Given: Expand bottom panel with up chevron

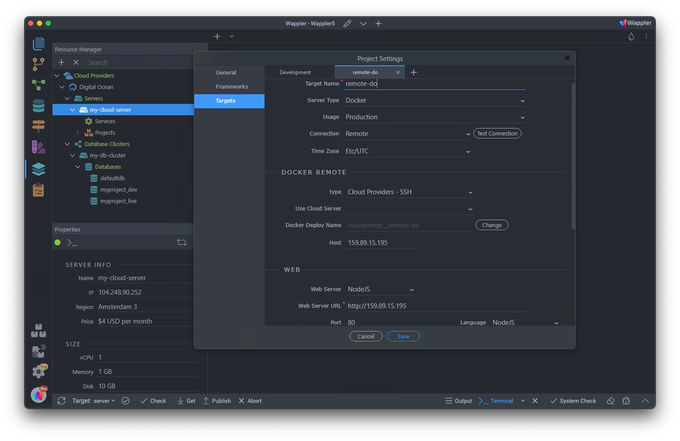Looking at the screenshot, I should (645, 401).
